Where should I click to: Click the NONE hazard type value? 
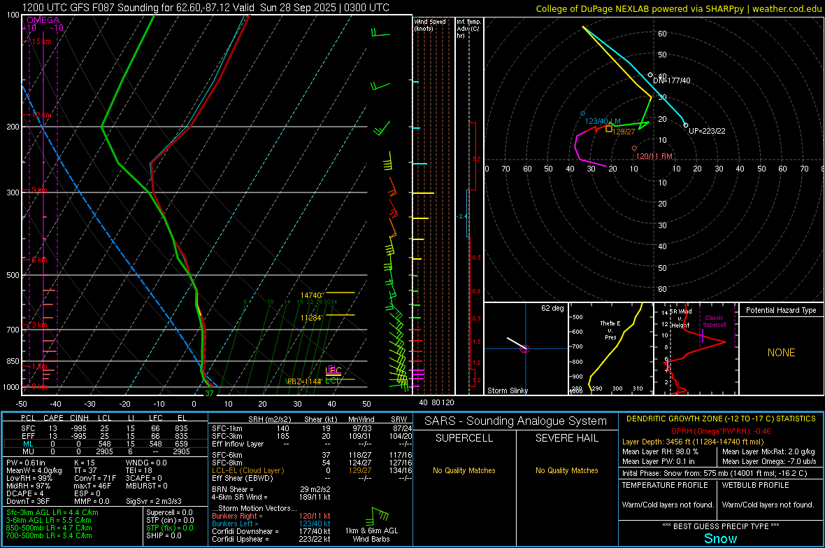[x=781, y=353]
